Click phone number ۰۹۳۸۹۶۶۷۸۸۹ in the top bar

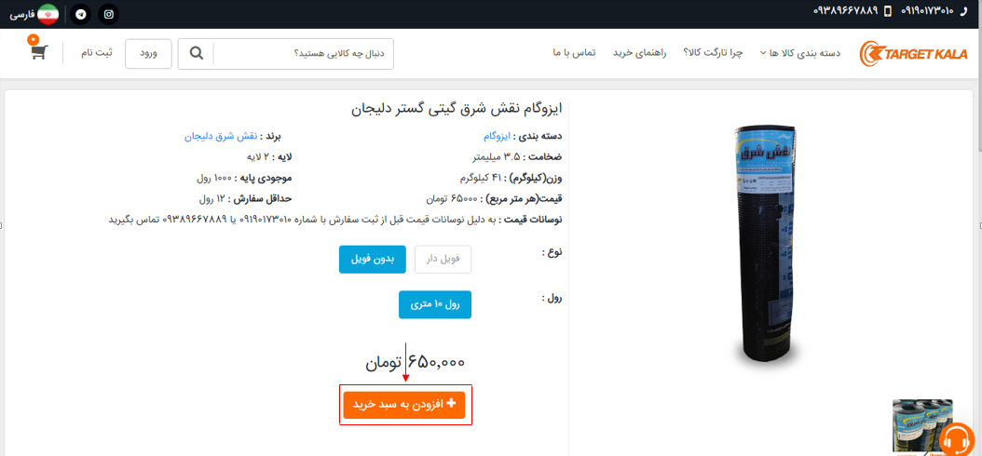click(x=845, y=10)
